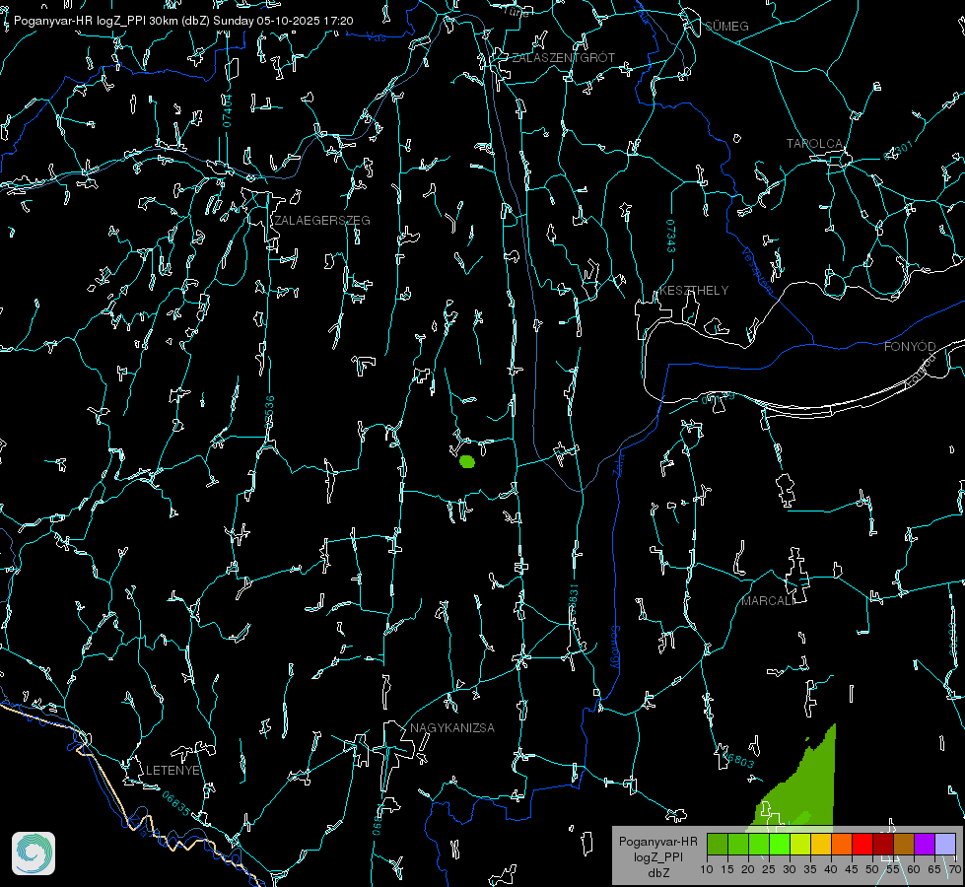Select the 65-70 dBZ lavender swatch
965x887 pixels.
pyautogui.click(x=944, y=844)
